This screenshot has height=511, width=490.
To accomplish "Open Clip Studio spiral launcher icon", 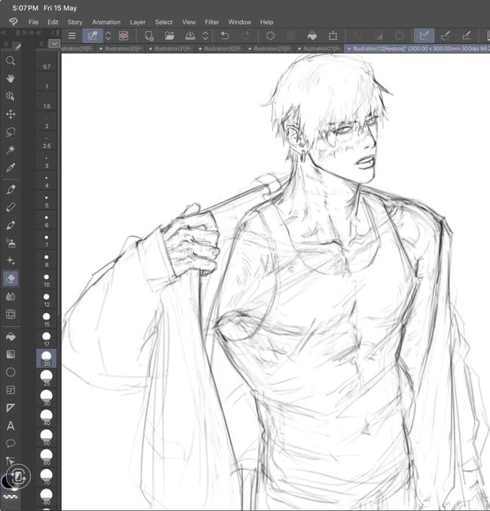I will pyautogui.click(x=123, y=35).
